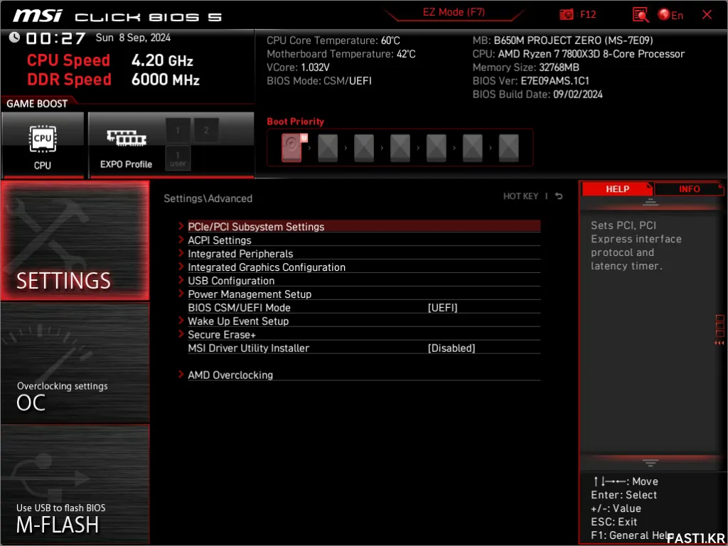The width and height of the screenshot is (728, 546).
Task: Open the M-FLASH BIOS flashing tile
Action: [75, 485]
